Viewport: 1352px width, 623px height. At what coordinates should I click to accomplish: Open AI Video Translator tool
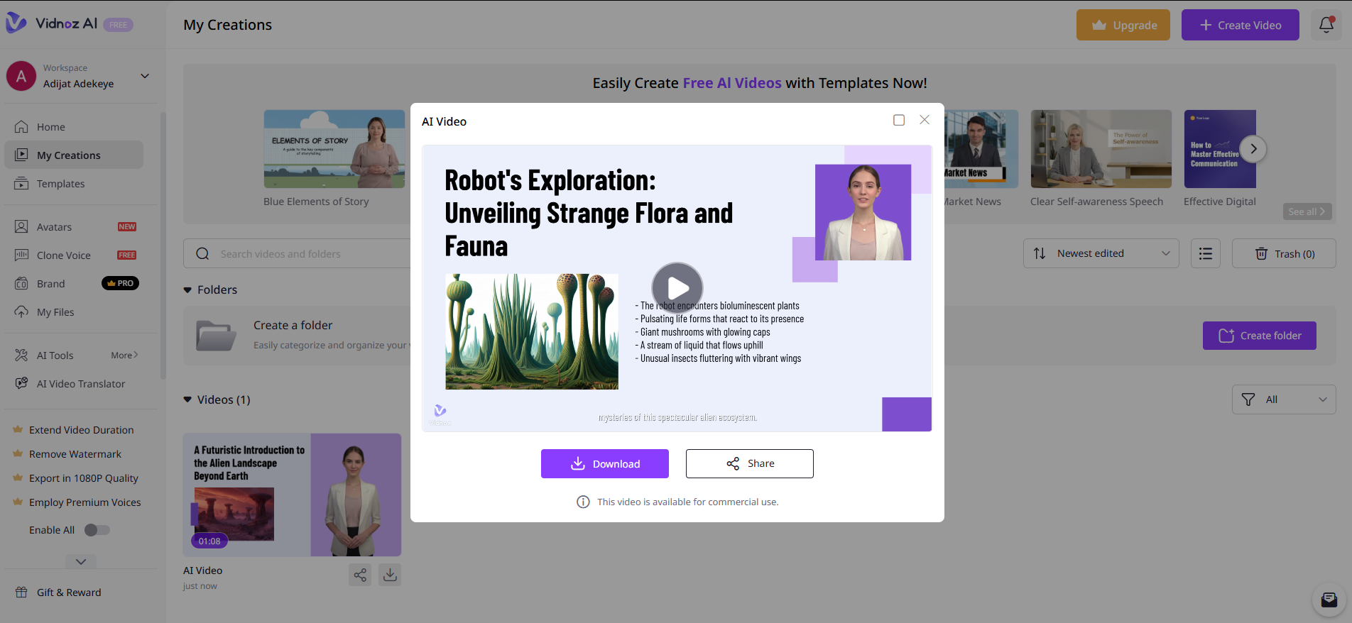[80, 384]
